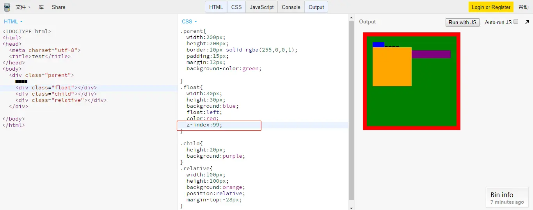This screenshot has height=210, width=533.
Task: Click the meta charset="utf-8" line
Action: pyautogui.click(x=45, y=50)
